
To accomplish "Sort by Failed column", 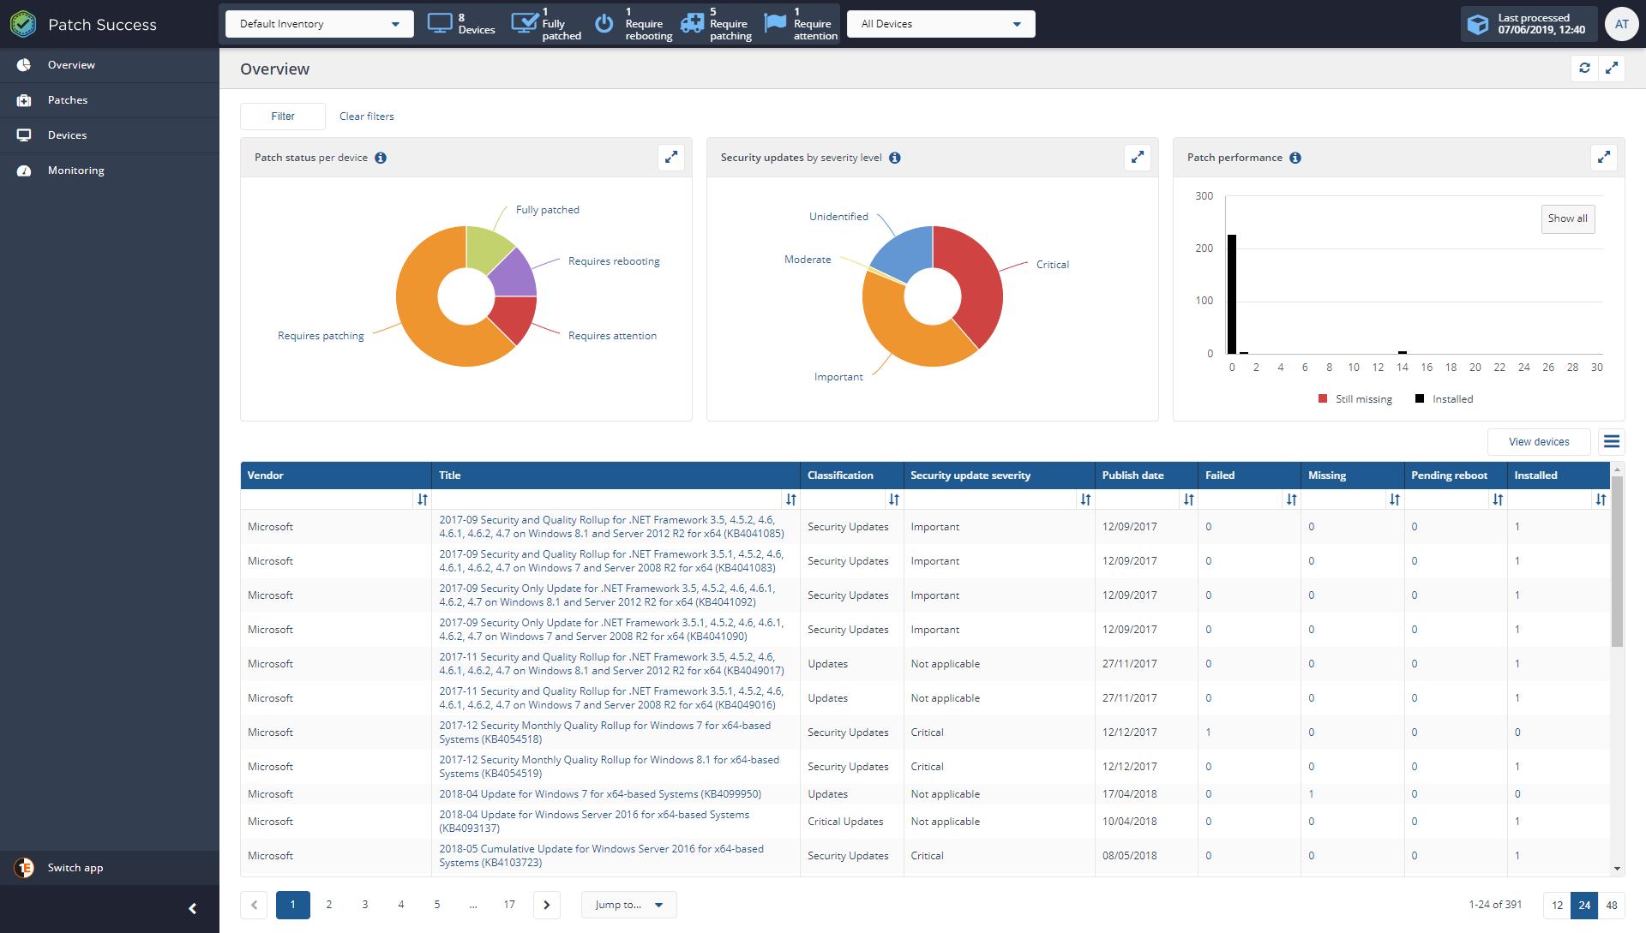I will [1292, 499].
